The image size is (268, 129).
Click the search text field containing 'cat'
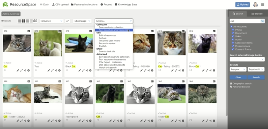pyautogui.click(x=245, y=21)
